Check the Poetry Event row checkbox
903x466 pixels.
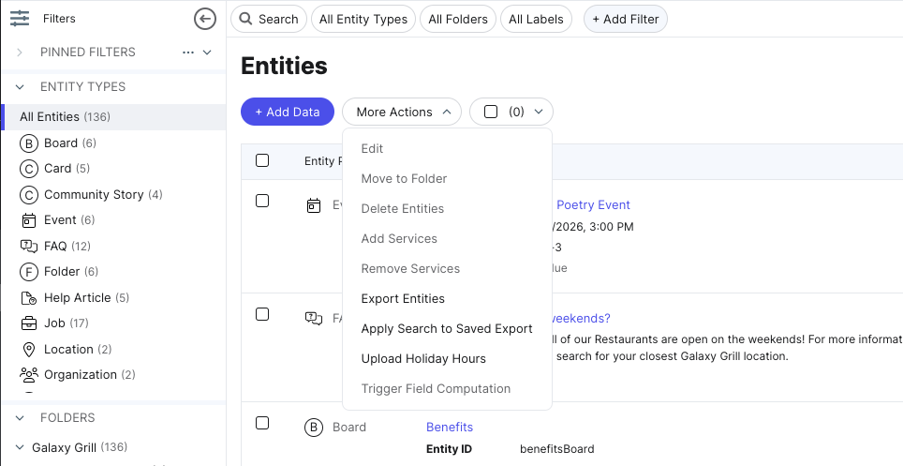click(x=262, y=201)
